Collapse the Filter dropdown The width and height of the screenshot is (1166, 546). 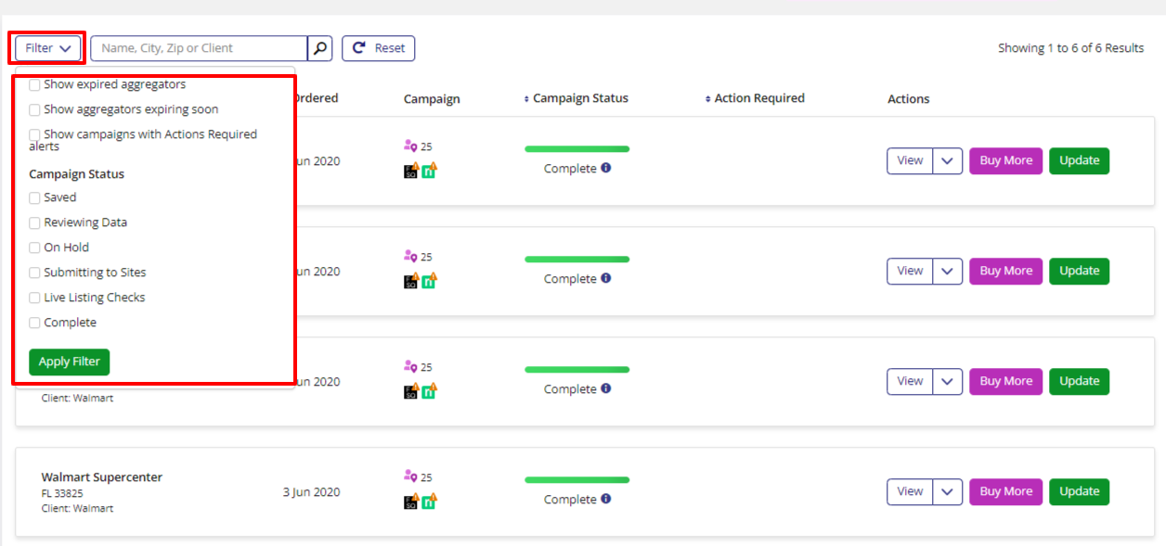click(48, 48)
